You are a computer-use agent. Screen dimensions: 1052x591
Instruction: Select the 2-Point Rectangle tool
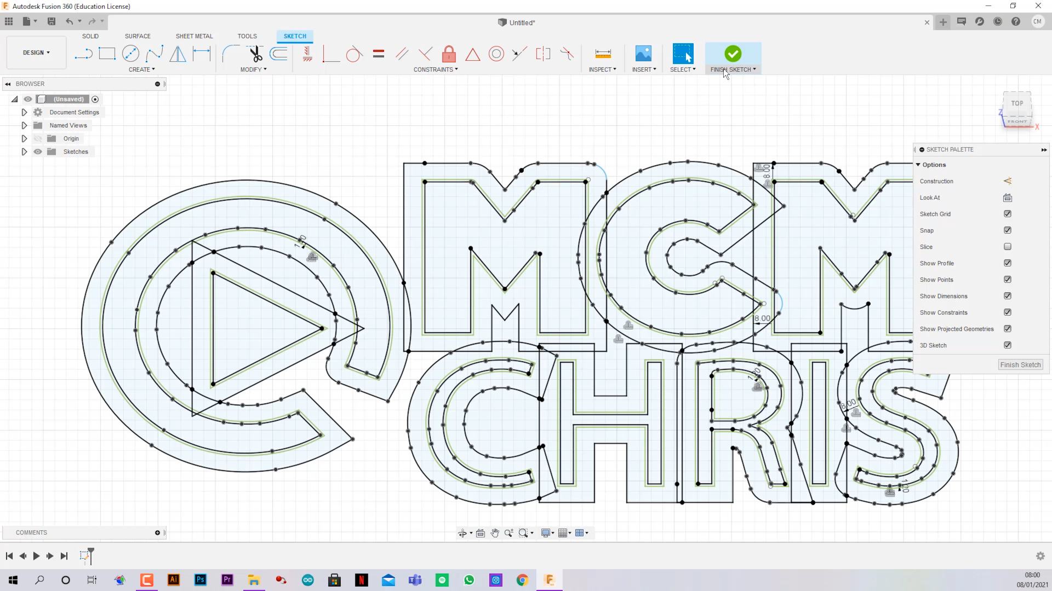[x=107, y=54]
